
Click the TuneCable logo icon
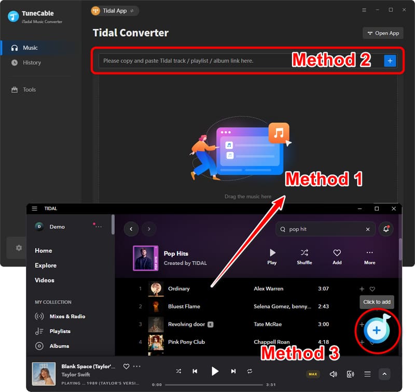coord(13,17)
